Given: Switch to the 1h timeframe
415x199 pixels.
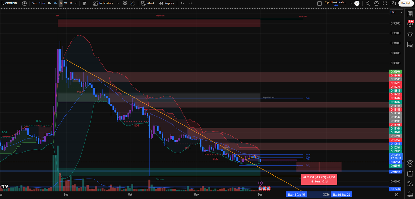Looking at the screenshot, I should [49, 3].
